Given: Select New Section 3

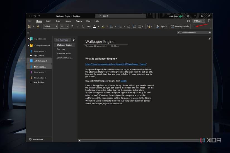Looking at the screenshot, I should tap(40, 78).
